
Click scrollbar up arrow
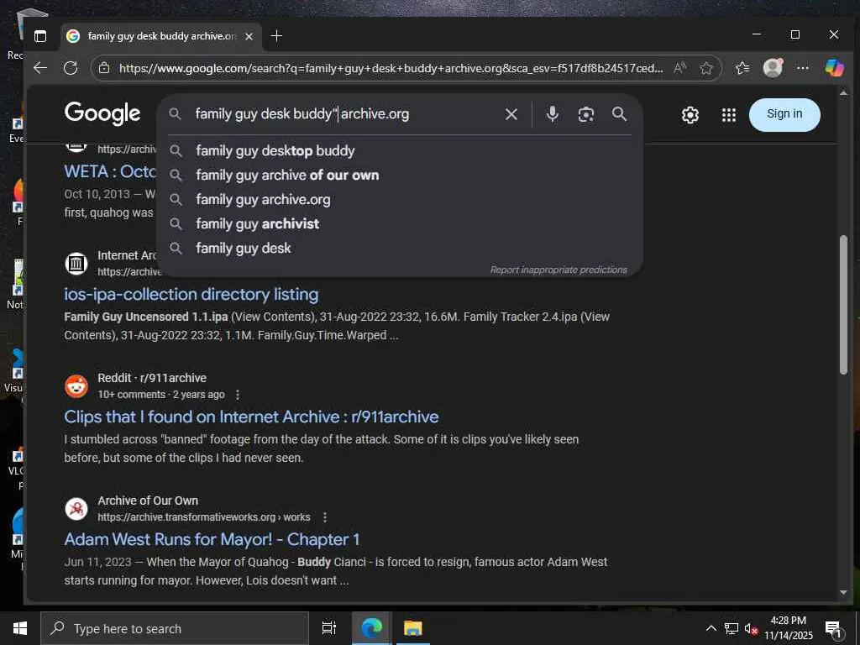(x=843, y=93)
